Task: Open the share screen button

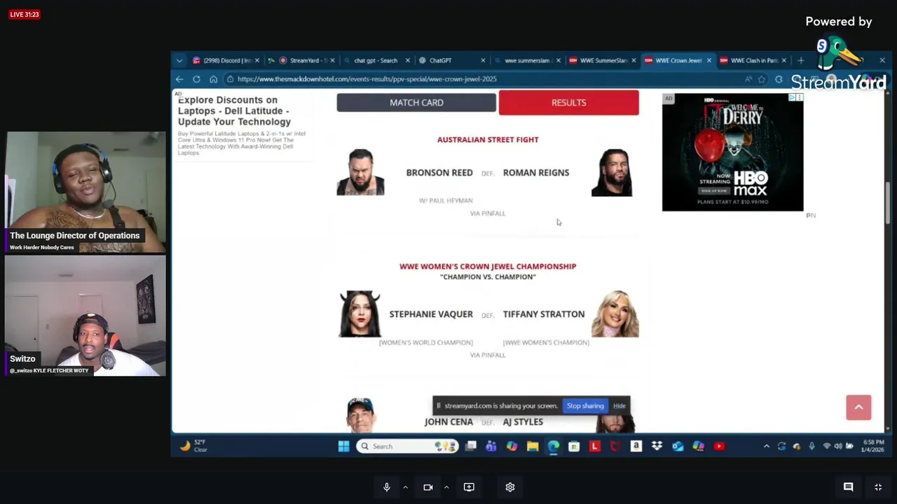Action: 469,487
